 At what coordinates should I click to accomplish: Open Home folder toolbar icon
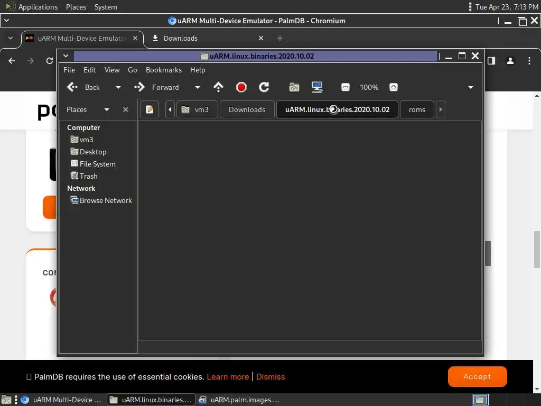[294, 87]
